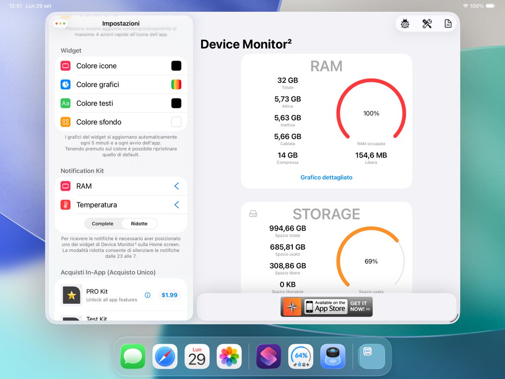Image resolution: width=505 pixels, height=379 pixels.
Task: Click the compass icon in the banner
Action: (292, 307)
